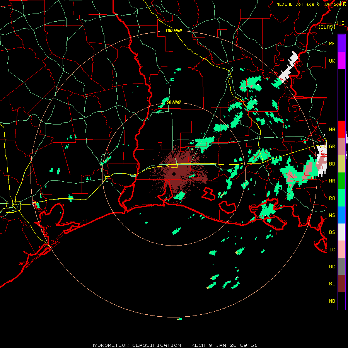Click the 100 NMI range ring label

point(174,31)
